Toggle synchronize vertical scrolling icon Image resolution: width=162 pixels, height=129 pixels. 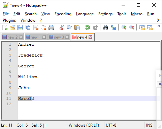(x=142, y=27)
